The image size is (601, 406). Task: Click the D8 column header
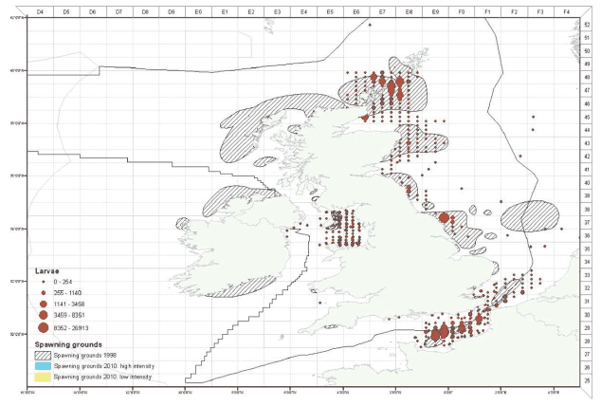tap(145, 12)
